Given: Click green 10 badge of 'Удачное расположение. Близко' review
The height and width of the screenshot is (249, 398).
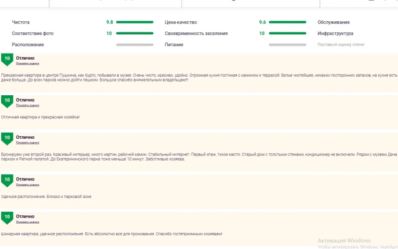Looking at the screenshot, I should (x=7, y=181).
